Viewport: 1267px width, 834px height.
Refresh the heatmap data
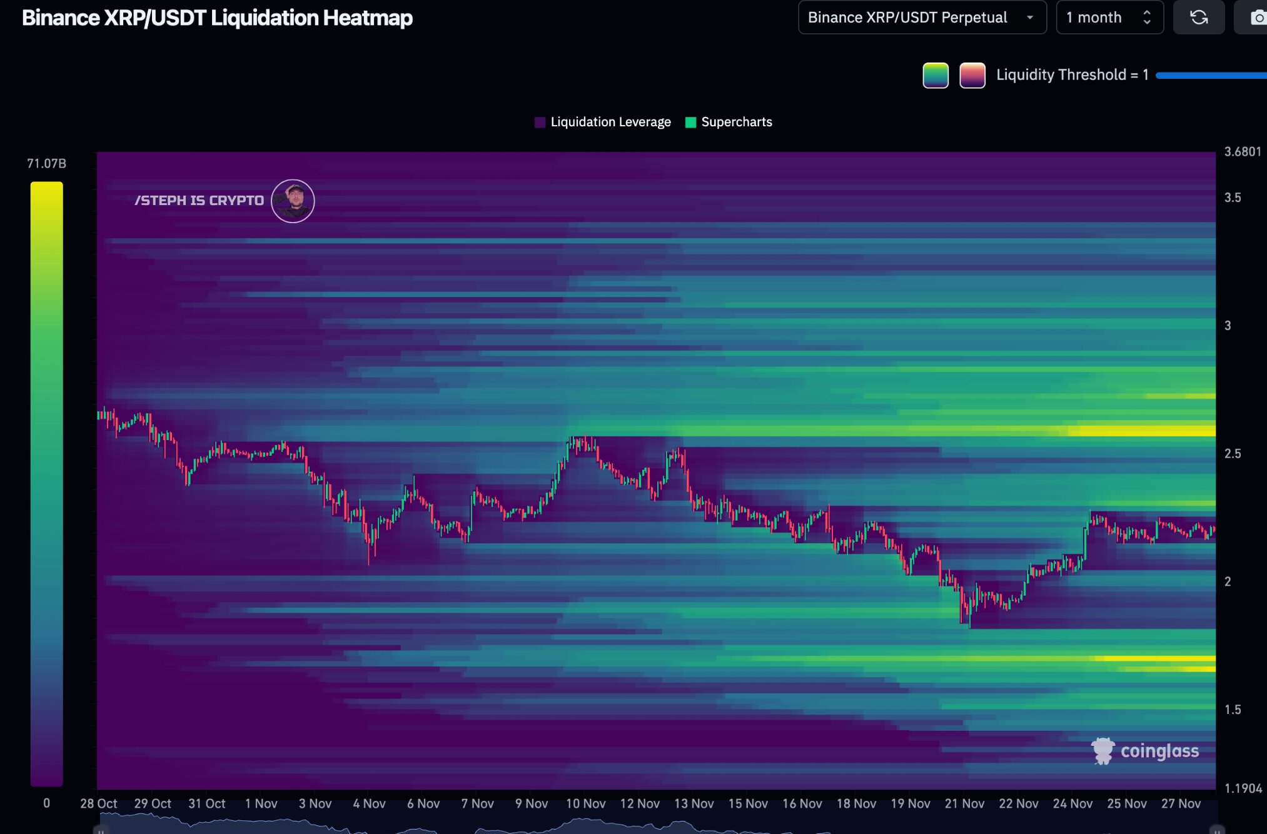tap(1199, 18)
